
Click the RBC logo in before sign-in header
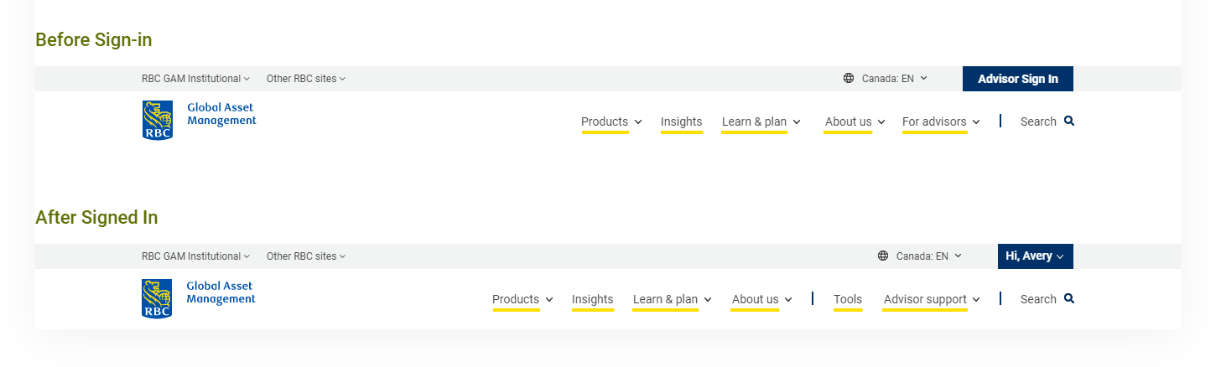[x=158, y=120]
